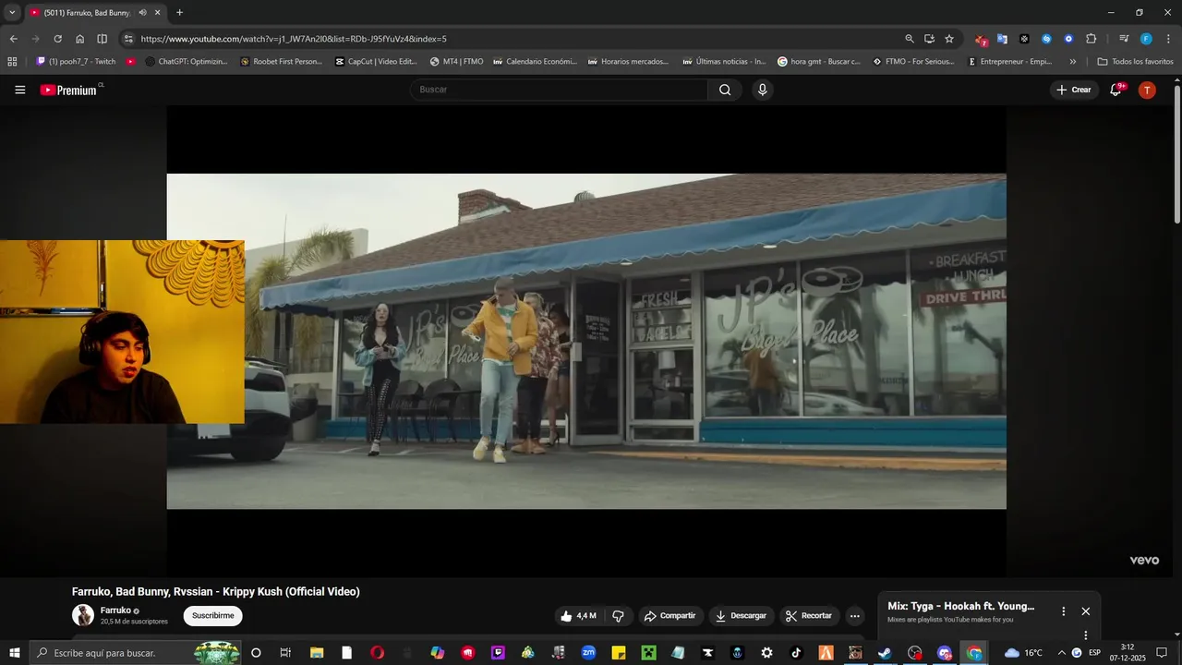Click Suscribirme to subscribe to Farruko
Viewport: 1182px width, 665px height.
pyautogui.click(x=212, y=616)
